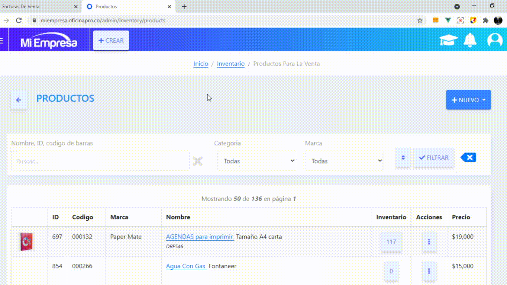The image size is (507, 285).
Task: Open the user profile avatar icon
Action: 495,40
